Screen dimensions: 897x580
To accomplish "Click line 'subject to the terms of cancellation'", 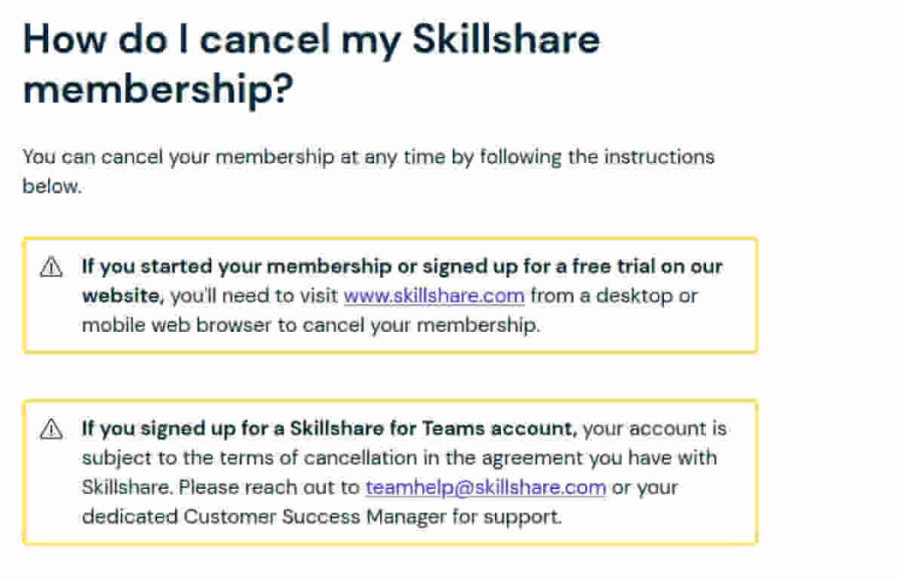I will click(399, 457).
